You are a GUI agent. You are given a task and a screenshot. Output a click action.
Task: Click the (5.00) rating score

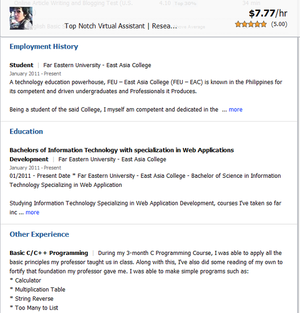279,24
